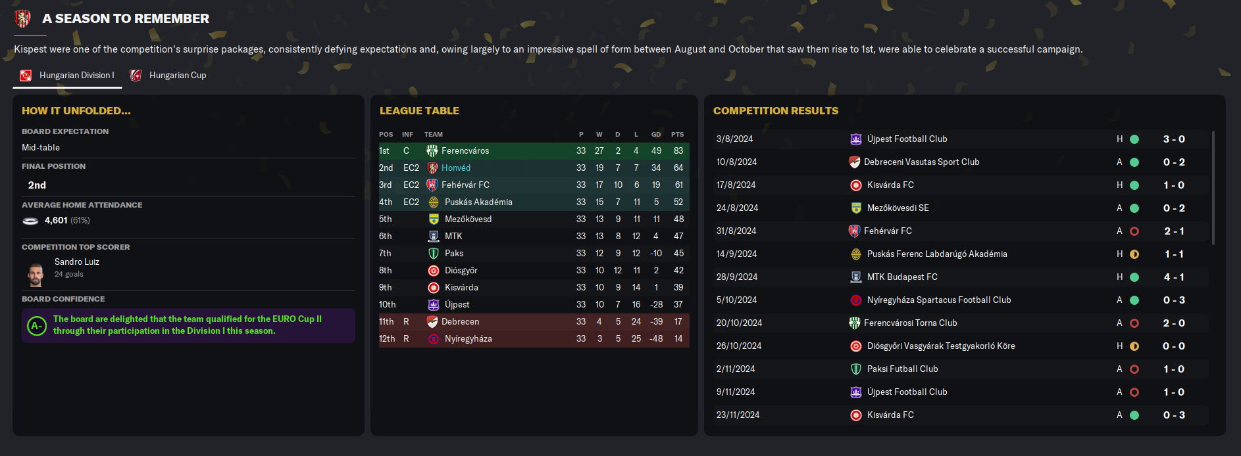This screenshot has height=456, width=1241.
Task: Open Fehérvár FC in league table
Action: (465, 185)
